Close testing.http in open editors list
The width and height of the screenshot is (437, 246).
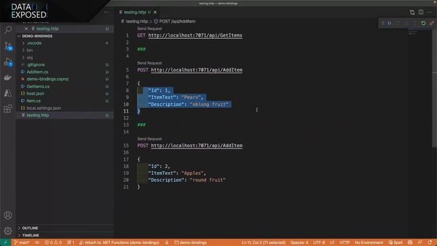coord(26,29)
